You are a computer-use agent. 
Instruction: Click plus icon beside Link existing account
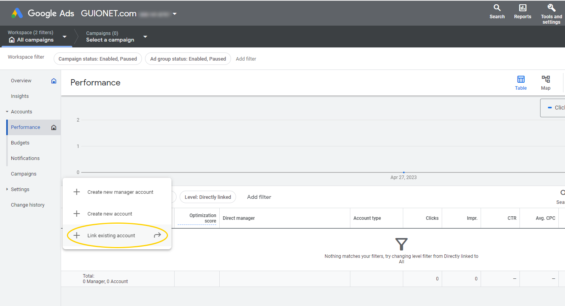click(x=77, y=236)
